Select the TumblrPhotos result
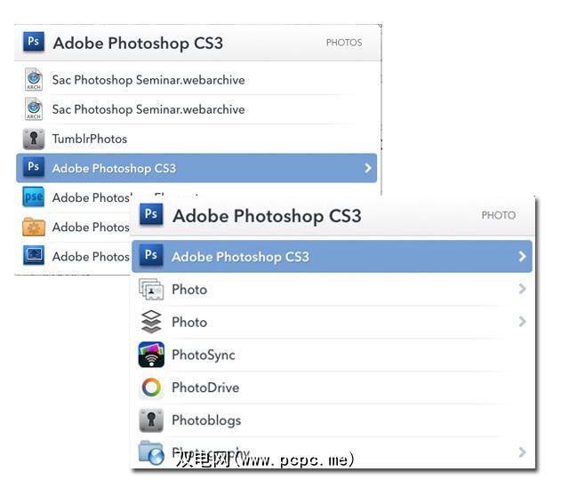Image resolution: width=569 pixels, height=480 pixels. 90,139
